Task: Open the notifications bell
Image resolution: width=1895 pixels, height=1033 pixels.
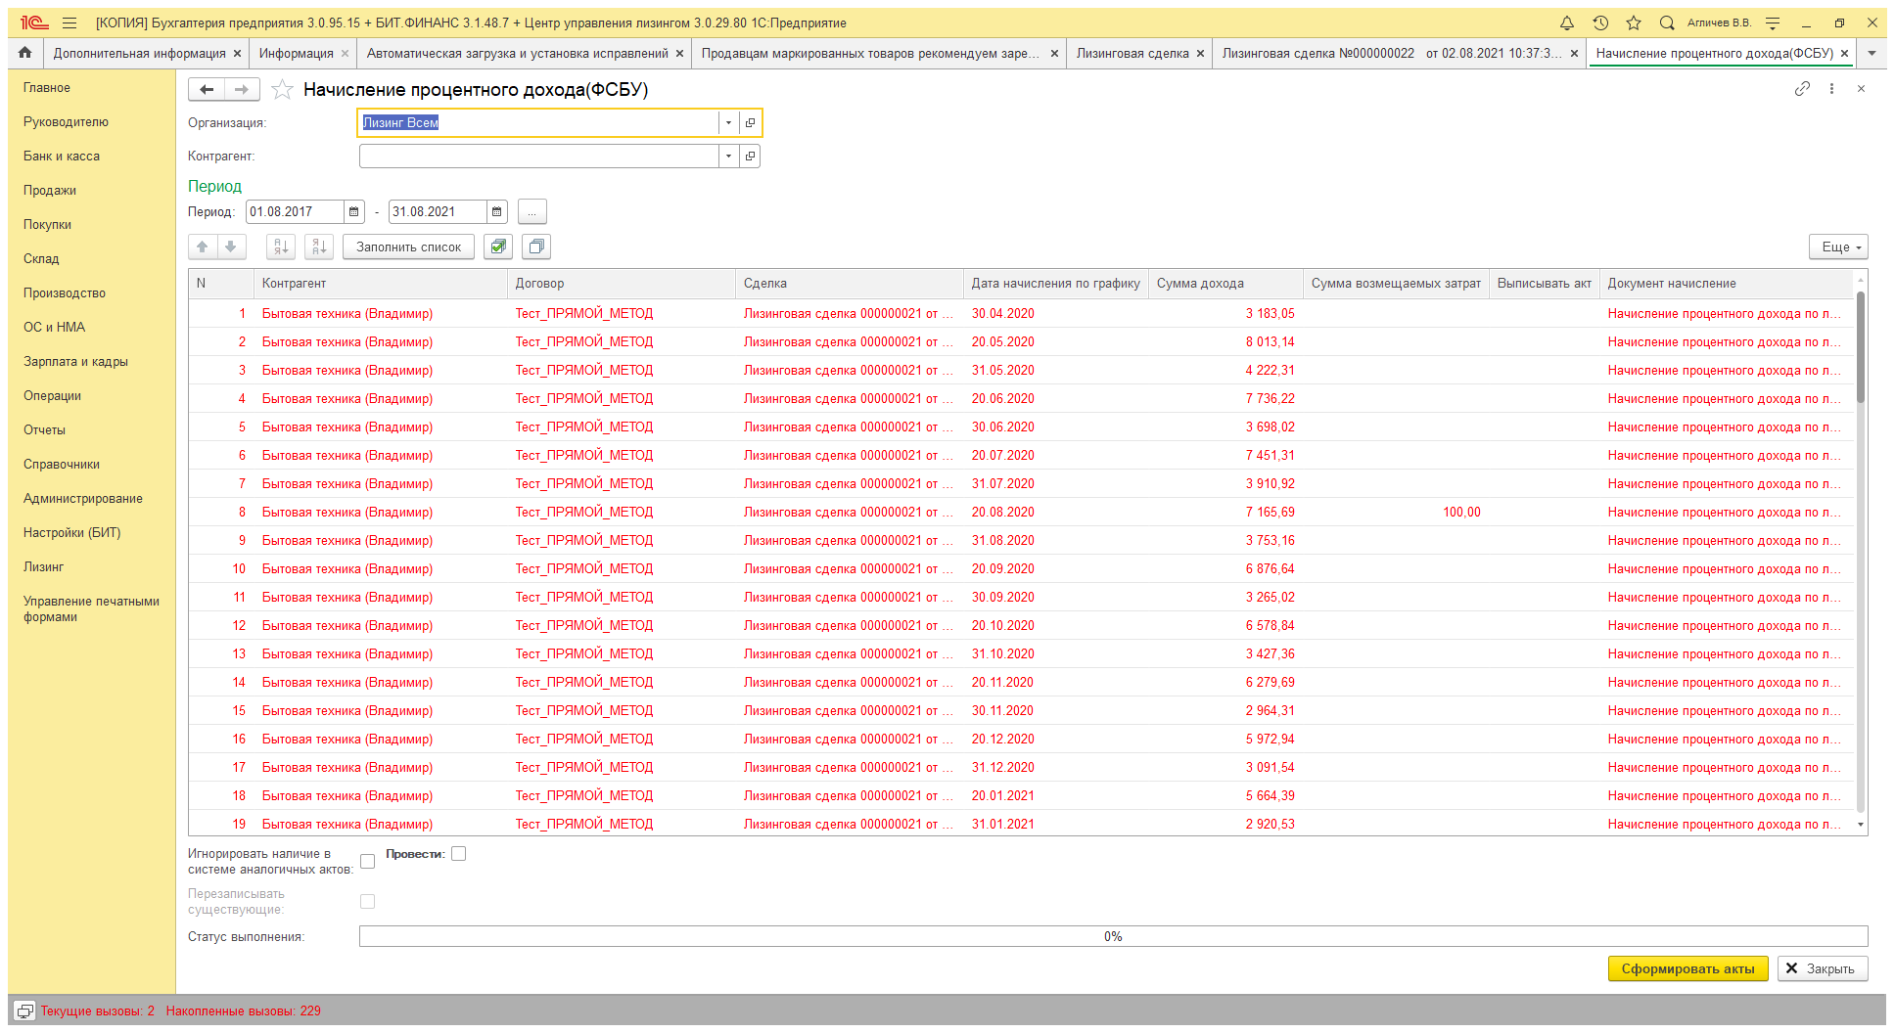Action: pyautogui.click(x=1567, y=23)
